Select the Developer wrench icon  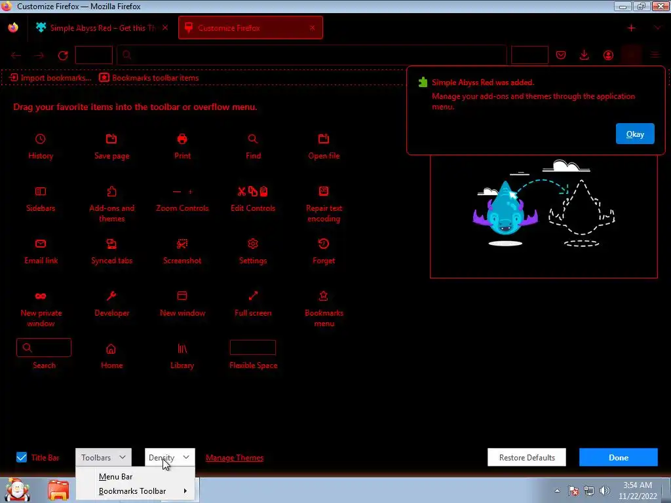tap(111, 296)
